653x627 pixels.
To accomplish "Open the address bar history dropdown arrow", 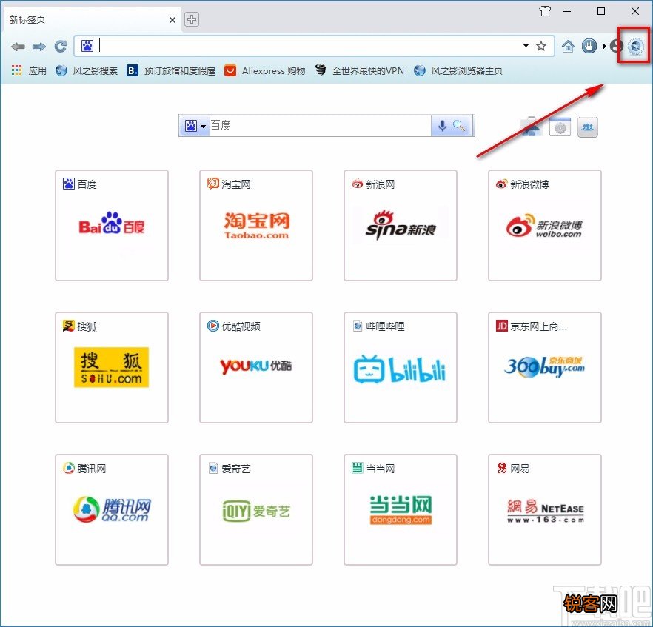I will pos(526,46).
